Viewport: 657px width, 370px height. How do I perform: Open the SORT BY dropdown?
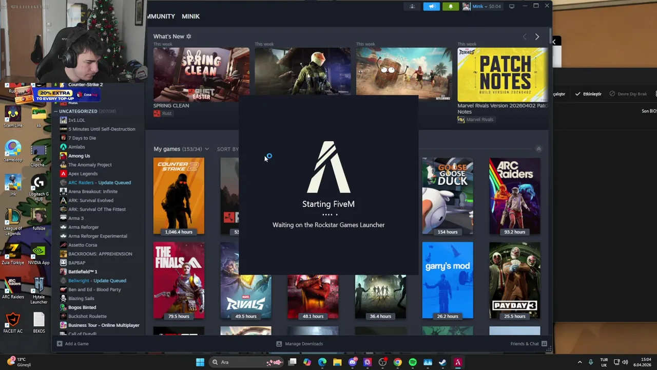pos(227,149)
